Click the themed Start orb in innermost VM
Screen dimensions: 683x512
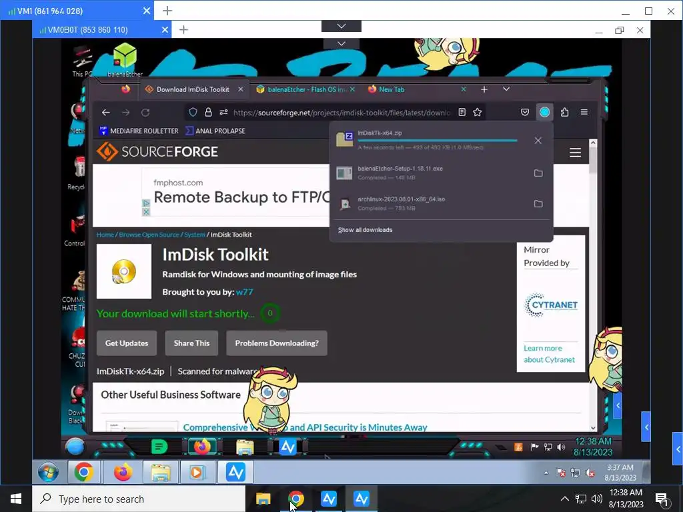coord(75,447)
